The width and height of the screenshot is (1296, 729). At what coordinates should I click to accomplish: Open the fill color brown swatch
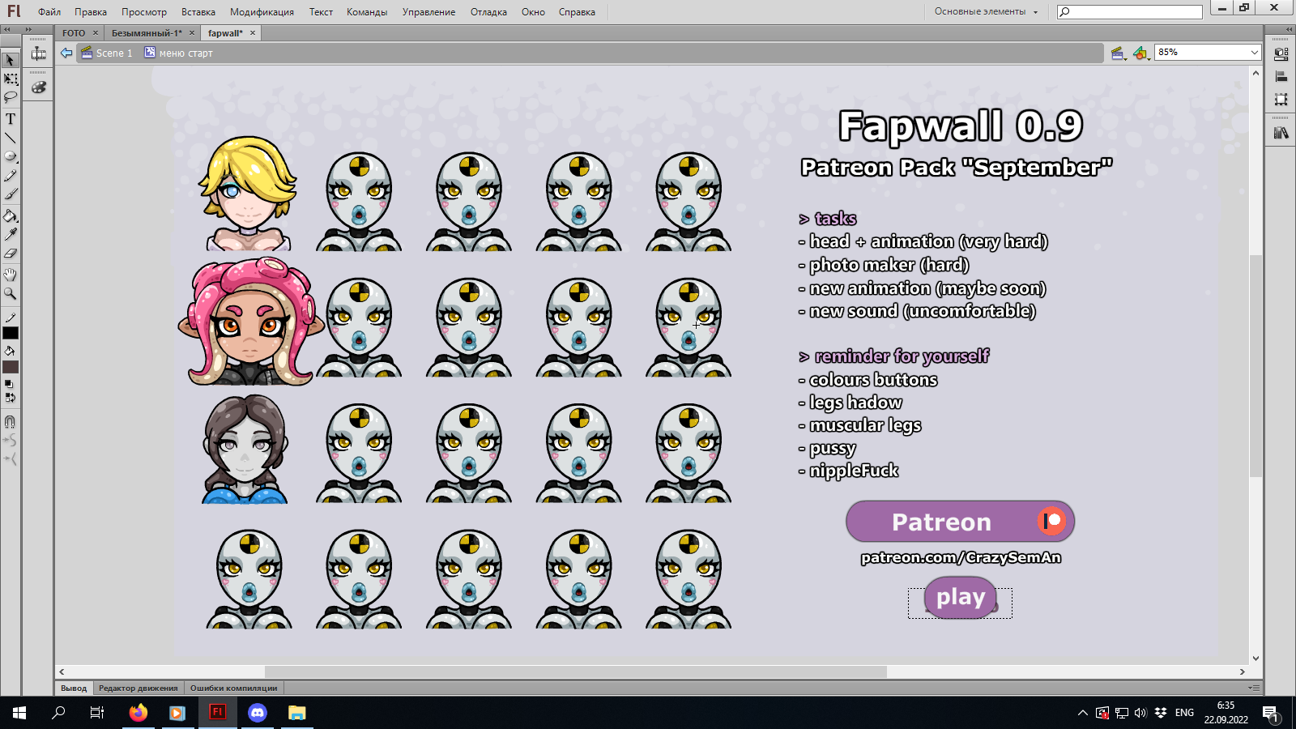[11, 367]
